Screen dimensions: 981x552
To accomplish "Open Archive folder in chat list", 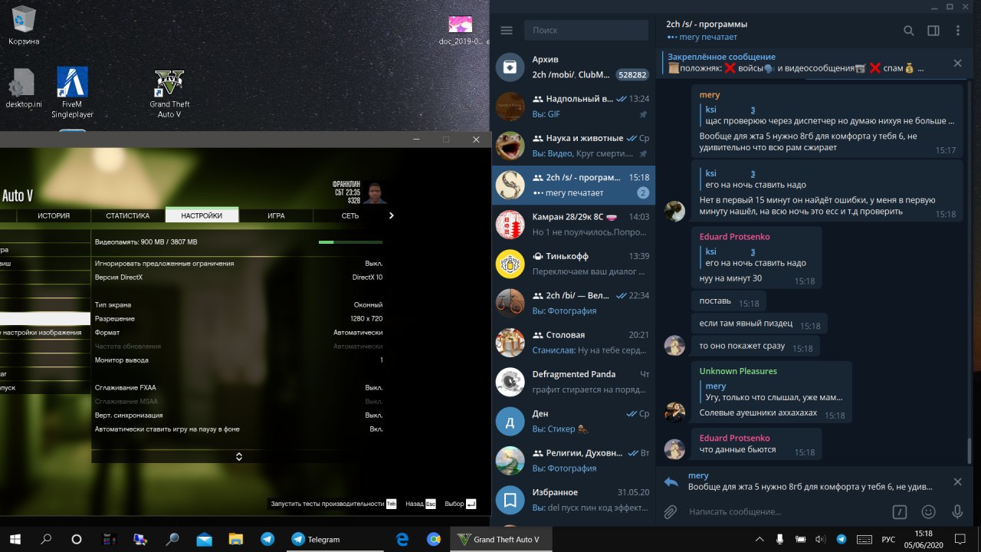I will (x=573, y=67).
